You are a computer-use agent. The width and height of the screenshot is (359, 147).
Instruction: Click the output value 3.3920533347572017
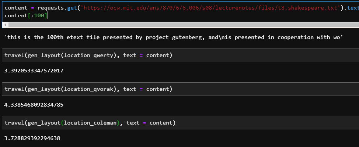tap(34, 71)
